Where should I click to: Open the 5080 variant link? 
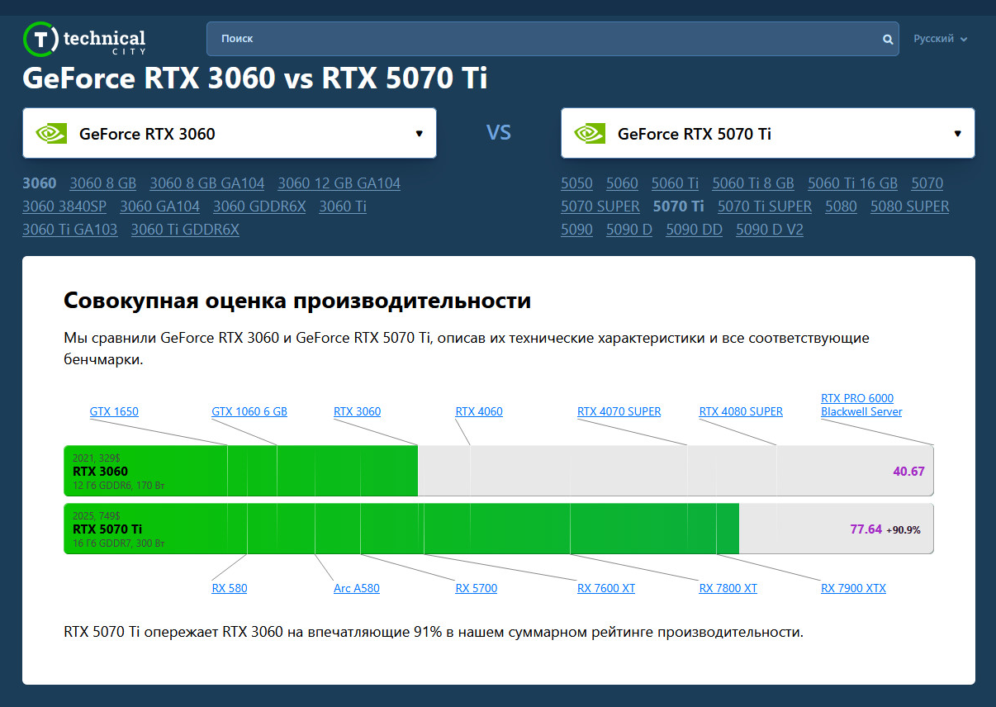tap(842, 206)
